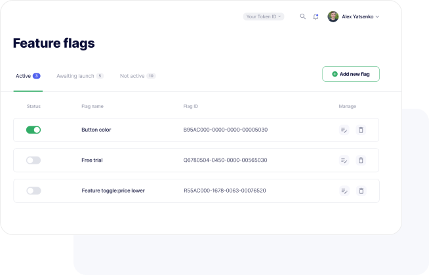Screen dimensions: 429x275
Task: Switch to the Active tab
Action: (x=28, y=76)
